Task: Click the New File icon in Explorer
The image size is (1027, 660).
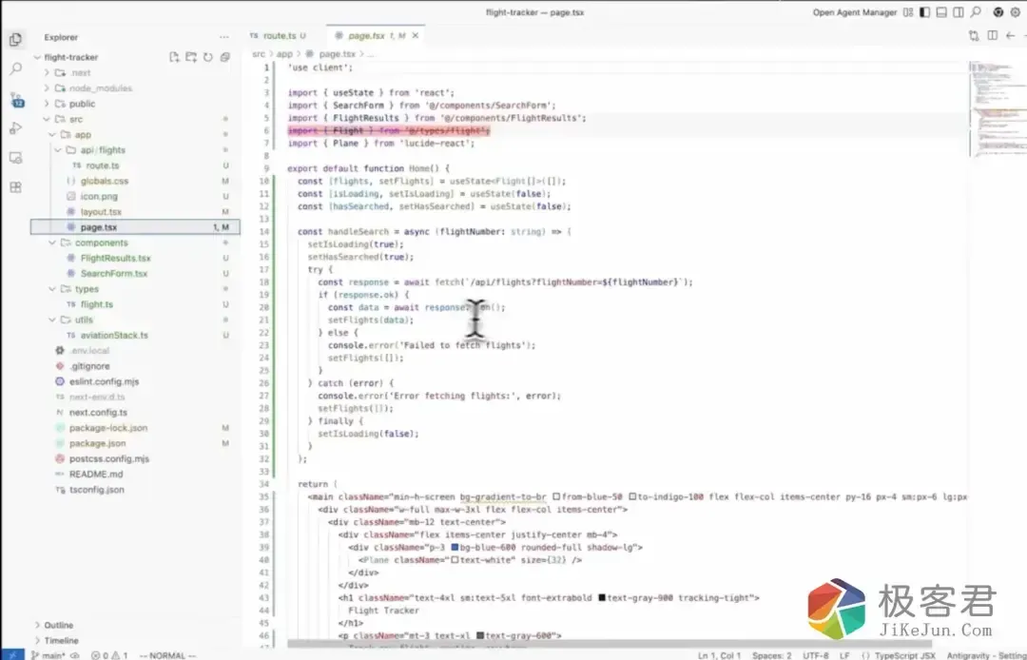Action: [x=174, y=57]
